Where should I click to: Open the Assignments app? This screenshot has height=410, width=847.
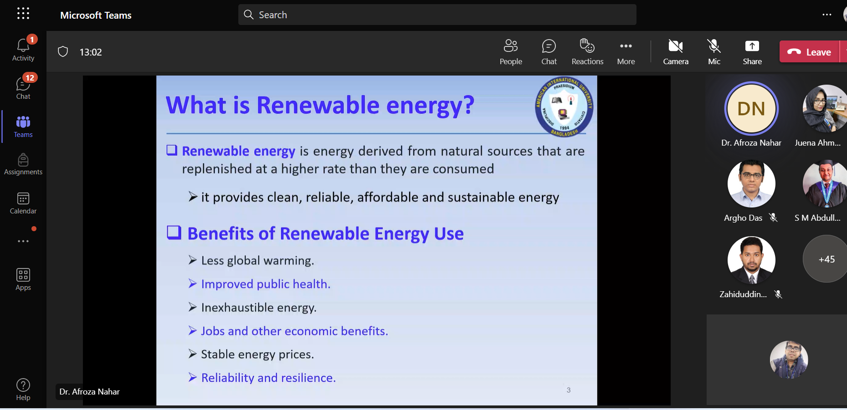click(23, 164)
